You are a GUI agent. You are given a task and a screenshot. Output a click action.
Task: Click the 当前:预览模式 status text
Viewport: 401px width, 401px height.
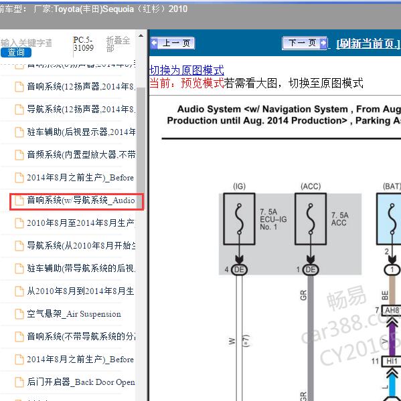click(187, 83)
